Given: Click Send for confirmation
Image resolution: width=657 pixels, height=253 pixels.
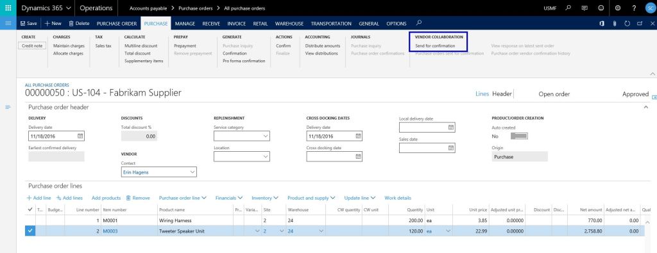Looking at the screenshot, I should tap(435, 46).
